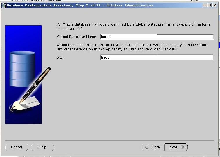Cancel the Database Configuration Assistant

[x=17, y=147]
